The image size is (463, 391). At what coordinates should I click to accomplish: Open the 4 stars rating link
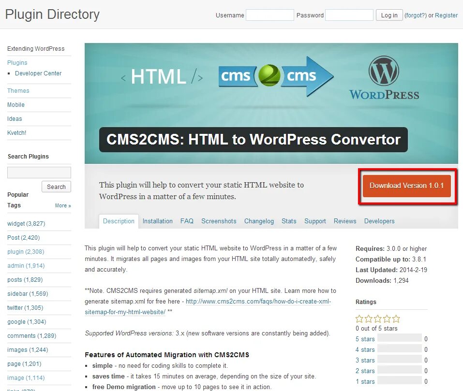click(x=365, y=350)
